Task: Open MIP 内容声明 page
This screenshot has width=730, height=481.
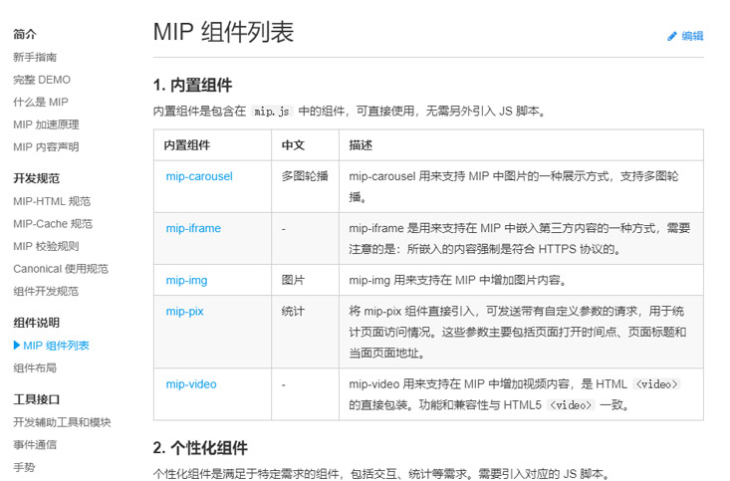Action: [x=46, y=146]
